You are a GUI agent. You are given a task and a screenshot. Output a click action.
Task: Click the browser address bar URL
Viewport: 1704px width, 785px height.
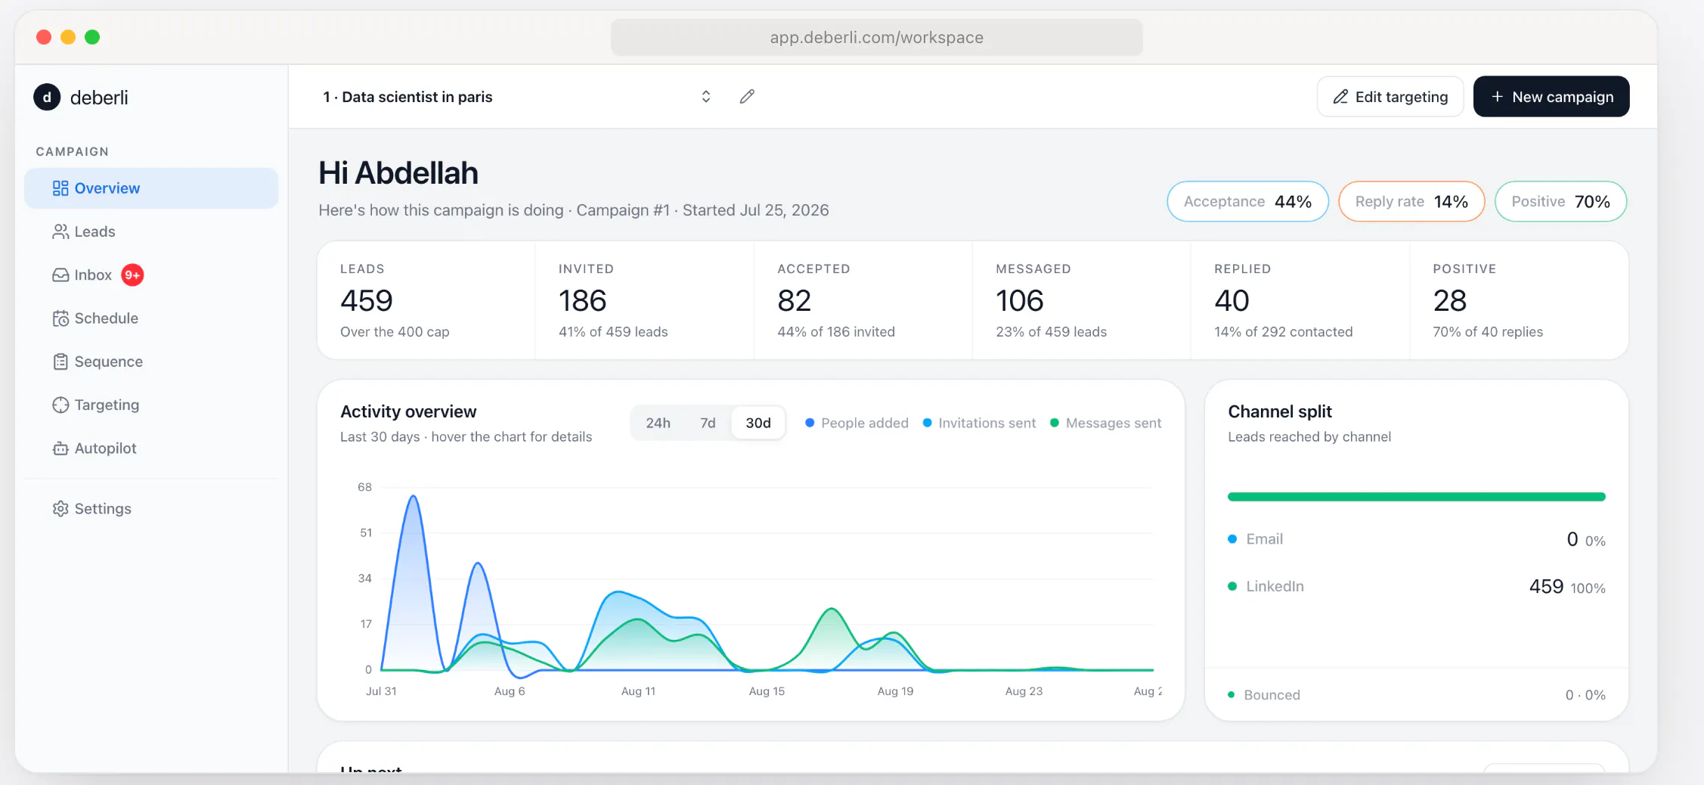coord(876,38)
